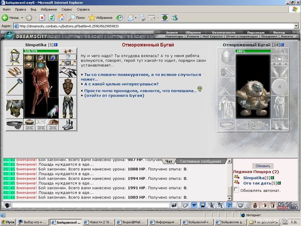The height and width of the screenshot is (226, 301).
Task: Switch to the Системные сообщения tab
Action: click(200, 161)
